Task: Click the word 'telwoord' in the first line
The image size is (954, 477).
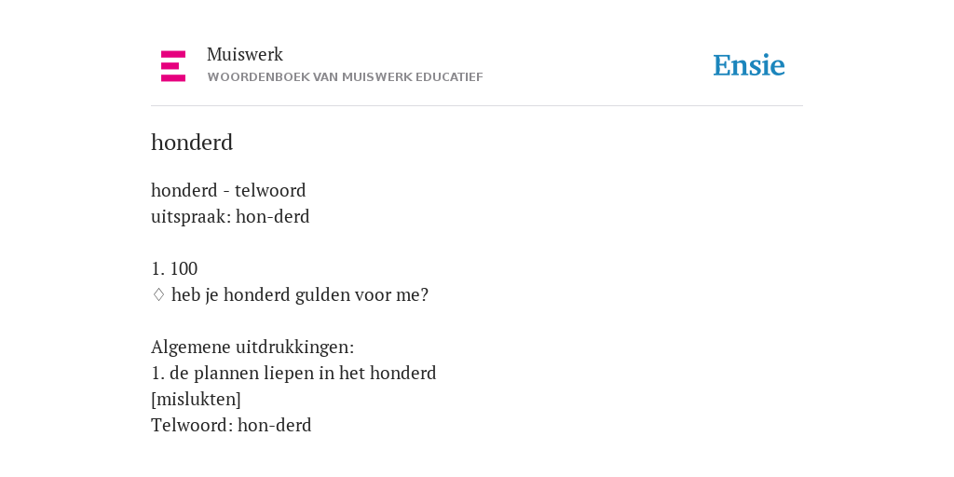Action: click(x=270, y=190)
